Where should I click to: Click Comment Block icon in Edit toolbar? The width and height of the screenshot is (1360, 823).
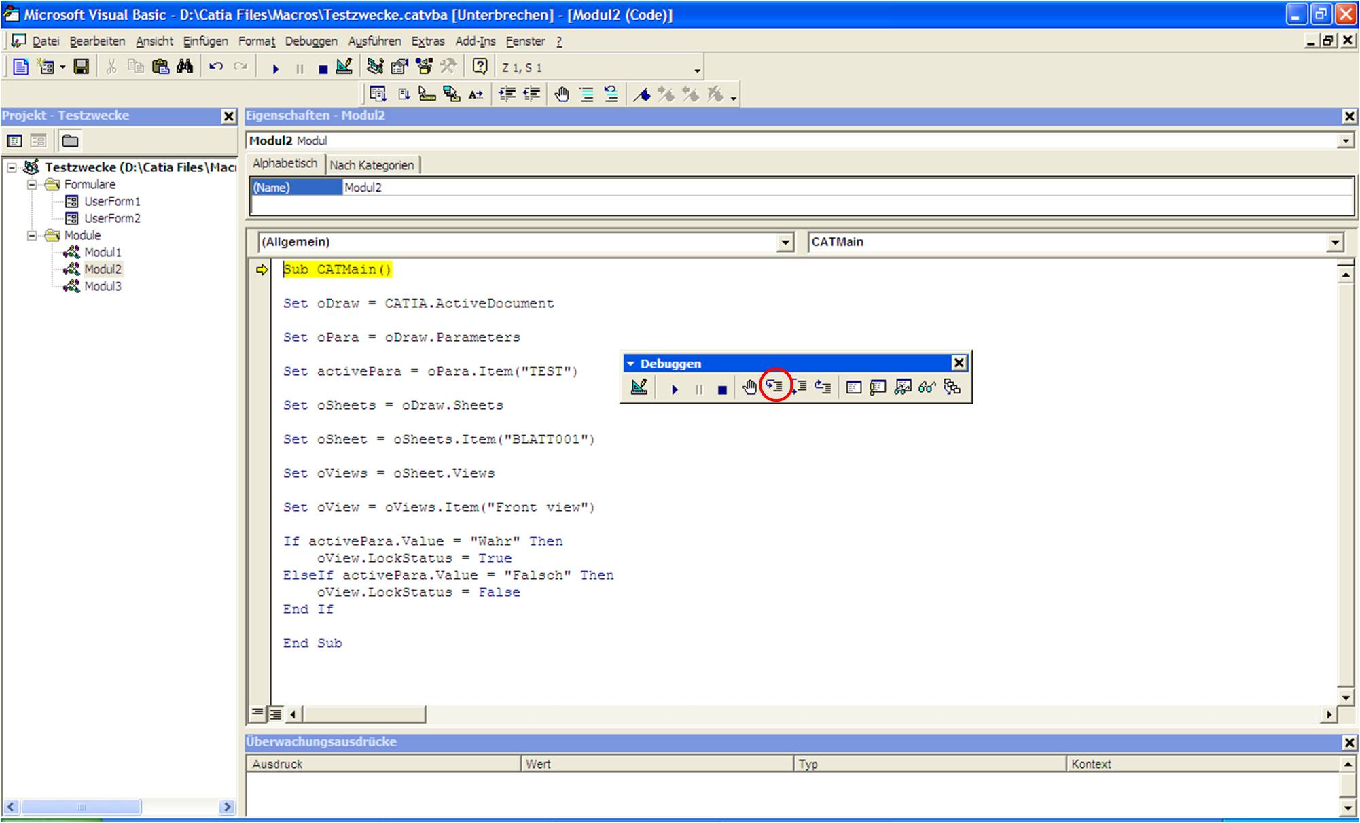[x=587, y=94]
